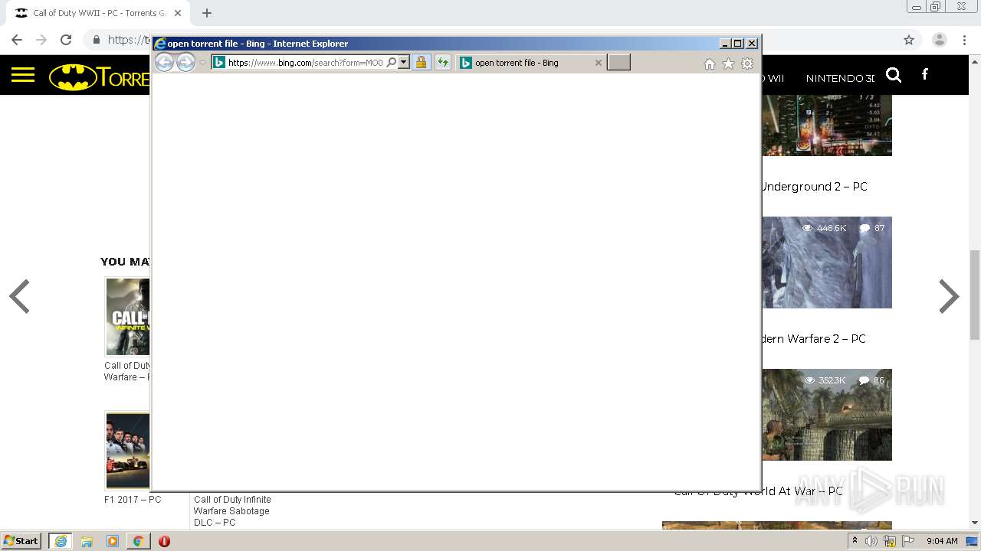Viewport: 981px width, 551px height.
Task: Click the Facebook icon in site header
Action: pyautogui.click(x=925, y=74)
